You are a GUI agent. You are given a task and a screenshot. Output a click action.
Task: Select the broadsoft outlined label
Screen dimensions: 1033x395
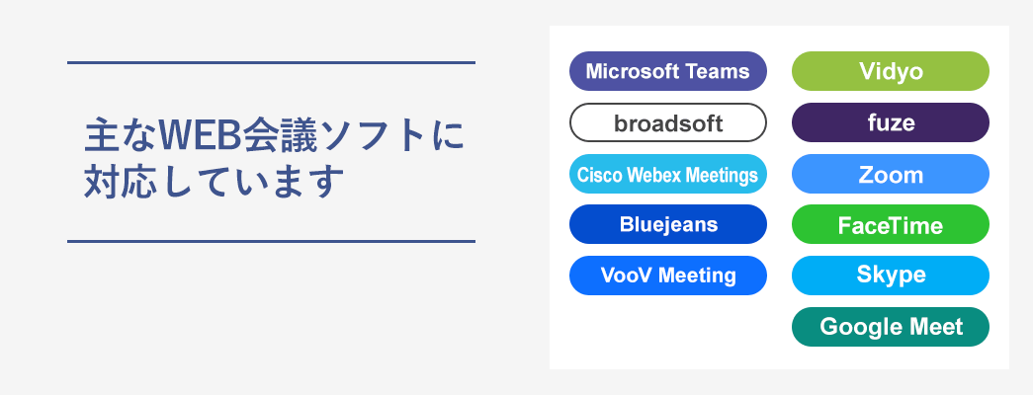pos(667,122)
